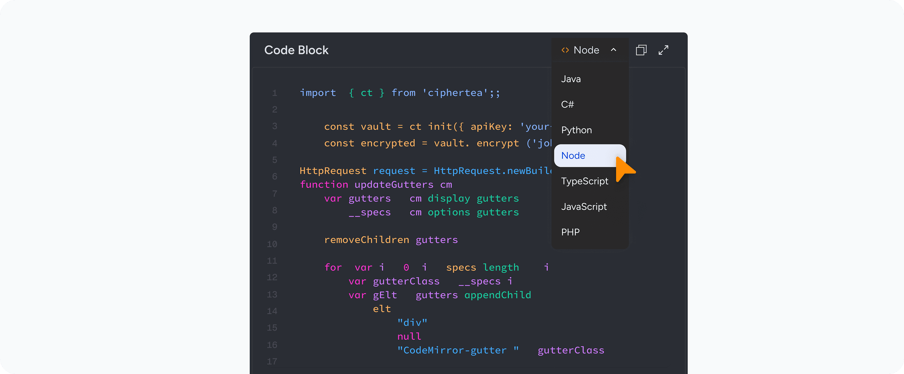Open the Node language selector
The height and width of the screenshot is (374, 904).
(586, 50)
